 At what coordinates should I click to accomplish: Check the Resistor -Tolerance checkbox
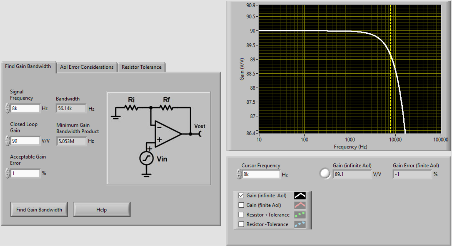[x=241, y=224]
